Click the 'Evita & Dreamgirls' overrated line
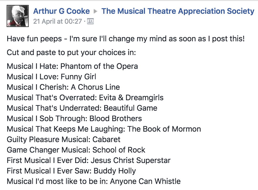The width and height of the screenshot is (258, 190). (85, 98)
